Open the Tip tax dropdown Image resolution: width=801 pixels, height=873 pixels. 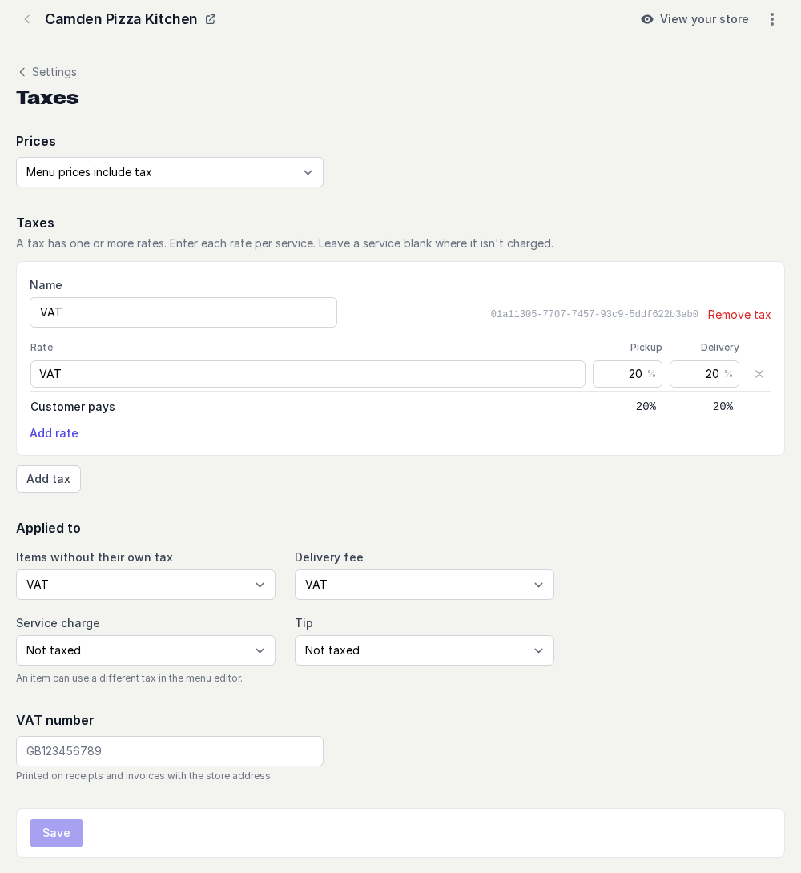click(425, 650)
